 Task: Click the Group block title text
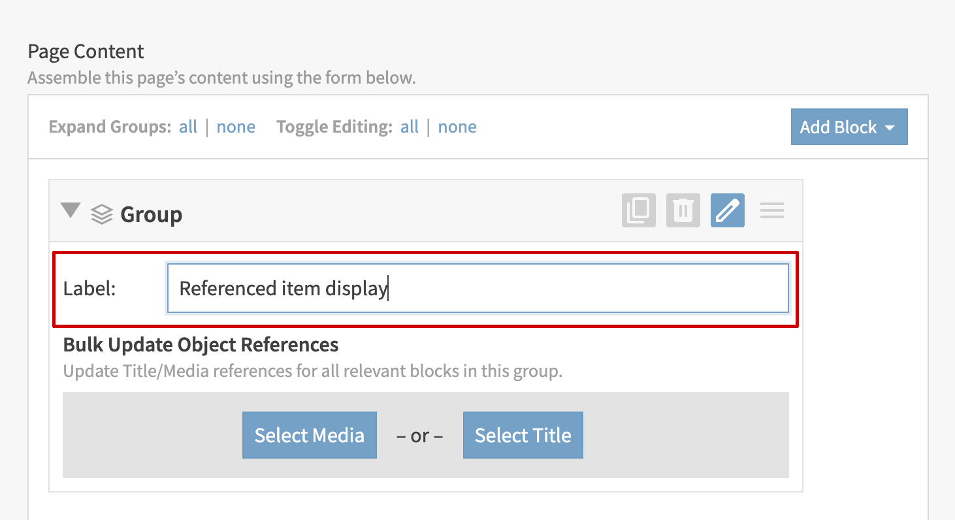click(x=152, y=214)
